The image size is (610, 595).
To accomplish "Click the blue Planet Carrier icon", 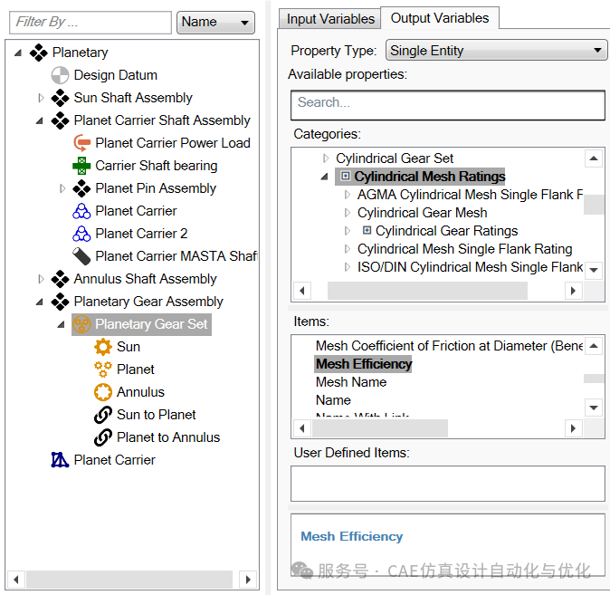I will pyautogui.click(x=81, y=211).
